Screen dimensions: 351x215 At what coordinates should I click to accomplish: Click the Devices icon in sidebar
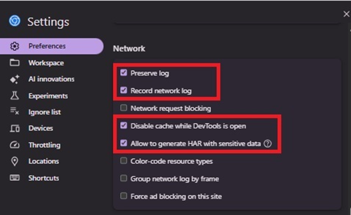point(15,128)
